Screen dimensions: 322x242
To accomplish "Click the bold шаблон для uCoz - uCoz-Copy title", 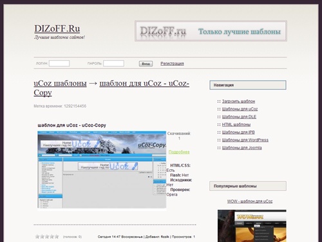I will (x=71, y=125).
